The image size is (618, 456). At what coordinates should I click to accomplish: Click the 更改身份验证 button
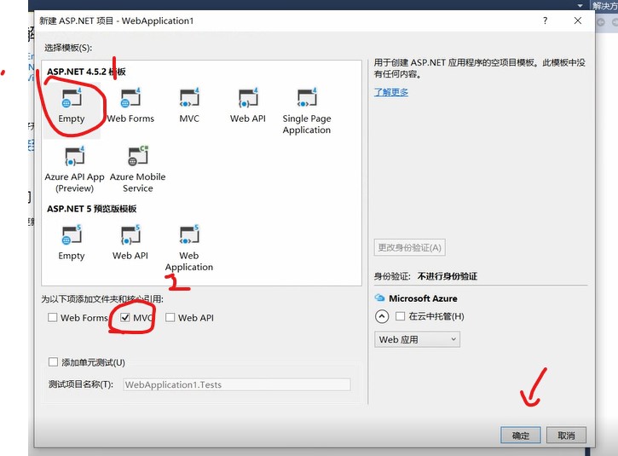(x=409, y=247)
